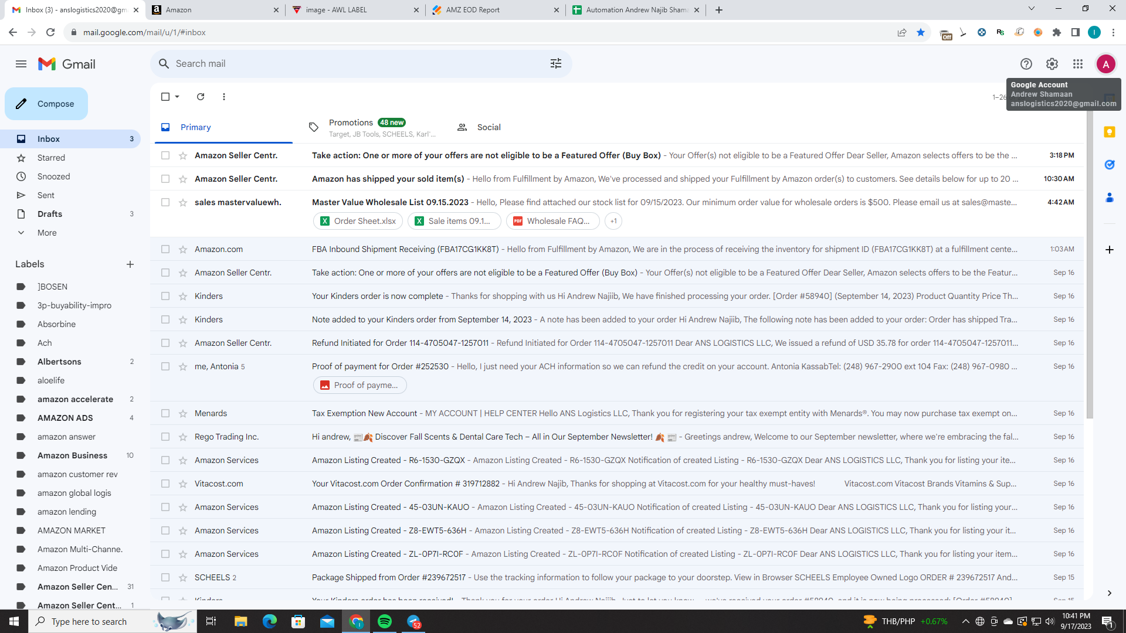Select the Amazon has shipped email checkbox
1126x633 pixels.
[165, 179]
